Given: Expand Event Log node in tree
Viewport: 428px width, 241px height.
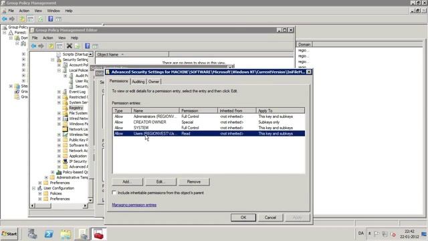Looking at the screenshot, I should click(59, 92).
